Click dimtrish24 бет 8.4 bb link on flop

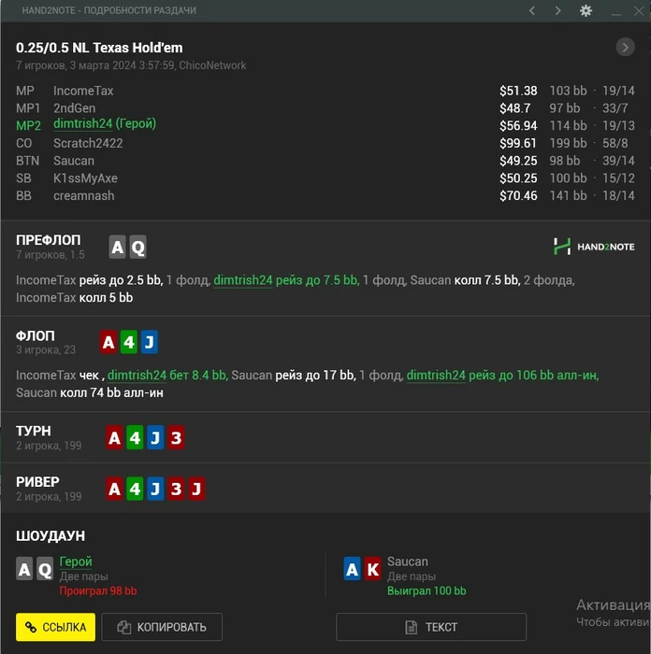[x=167, y=375]
